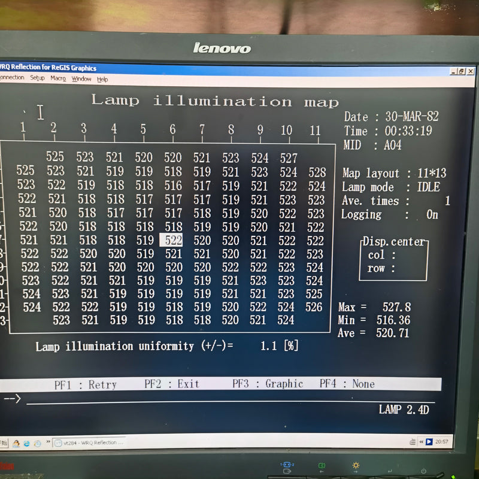The height and width of the screenshot is (479, 479).
Task: Close the WRQ Reflection window
Action: [471, 71]
